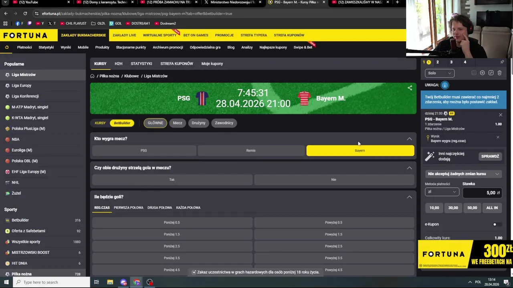Set stake to 50,00

tap(472, 208)
